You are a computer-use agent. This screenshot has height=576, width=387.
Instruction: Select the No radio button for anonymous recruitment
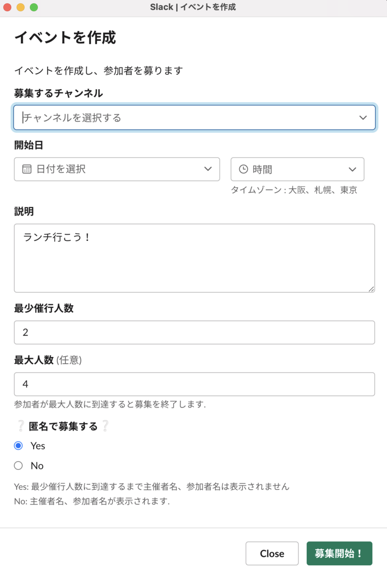(18, 465)
